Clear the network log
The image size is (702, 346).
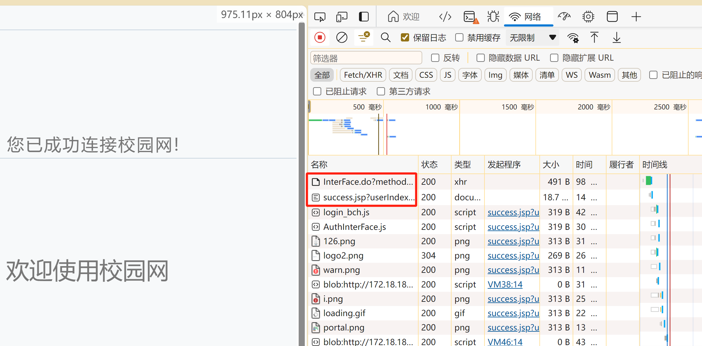(342, 37)
